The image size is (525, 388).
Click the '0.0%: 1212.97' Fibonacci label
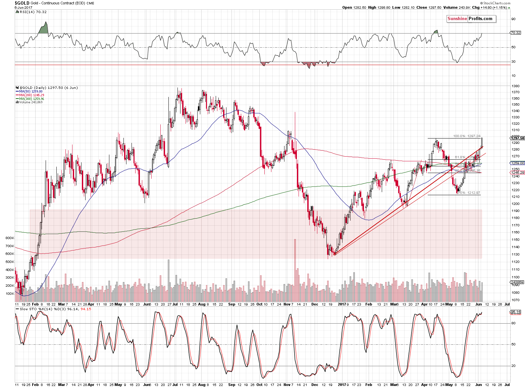click(469, 193)
